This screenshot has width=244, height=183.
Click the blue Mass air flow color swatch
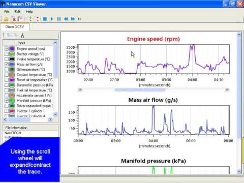12,65
